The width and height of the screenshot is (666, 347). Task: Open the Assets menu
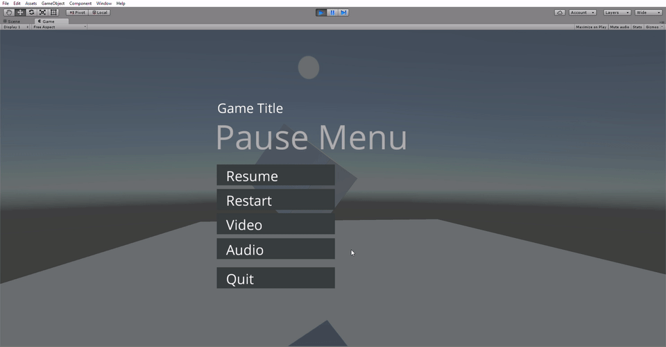click(x=31, y=3)
